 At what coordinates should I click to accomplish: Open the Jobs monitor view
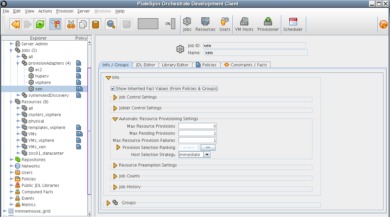tap(187, 24)
